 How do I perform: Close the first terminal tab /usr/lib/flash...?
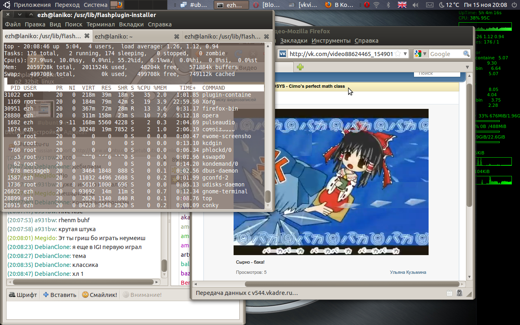pos(87,37)
